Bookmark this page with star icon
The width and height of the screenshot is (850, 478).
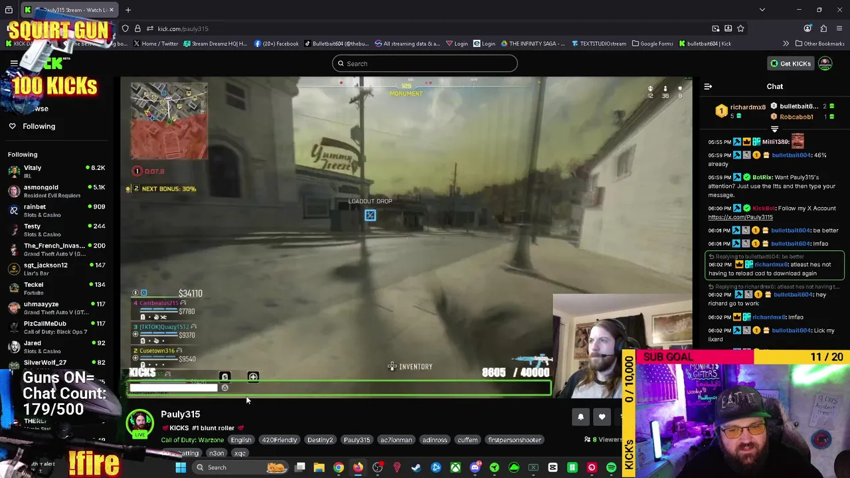pos(740,29)
